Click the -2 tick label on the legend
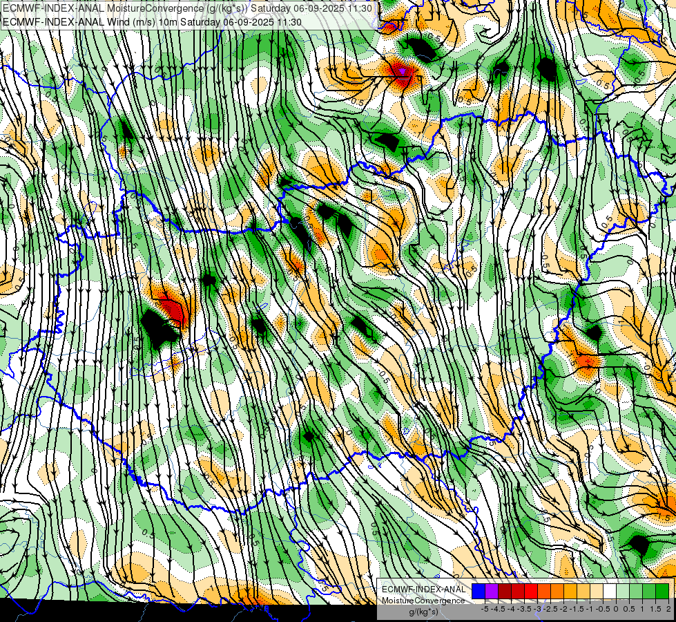676x622 pixels. (563, 609)
